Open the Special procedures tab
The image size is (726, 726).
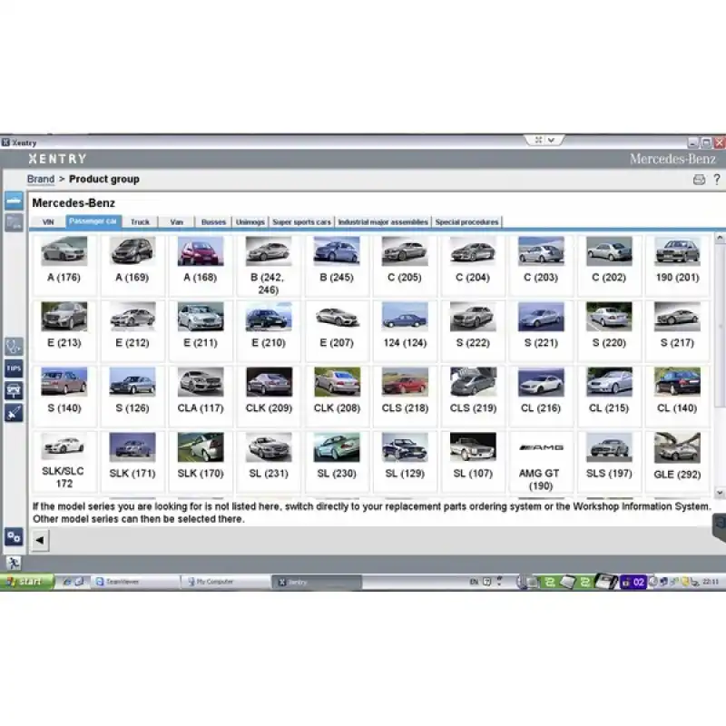466,222
